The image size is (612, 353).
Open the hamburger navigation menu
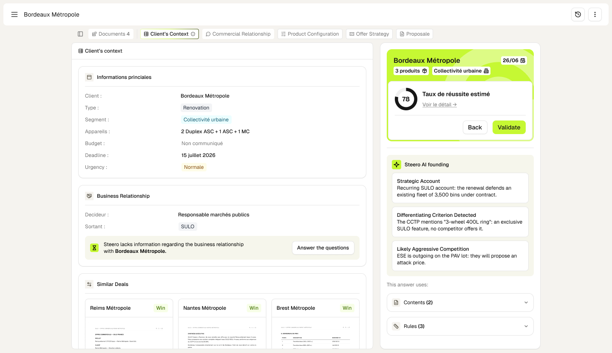click(14, 14)
